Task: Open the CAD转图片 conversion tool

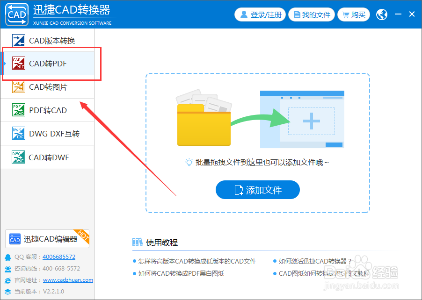Action: (x=19, y=87)
